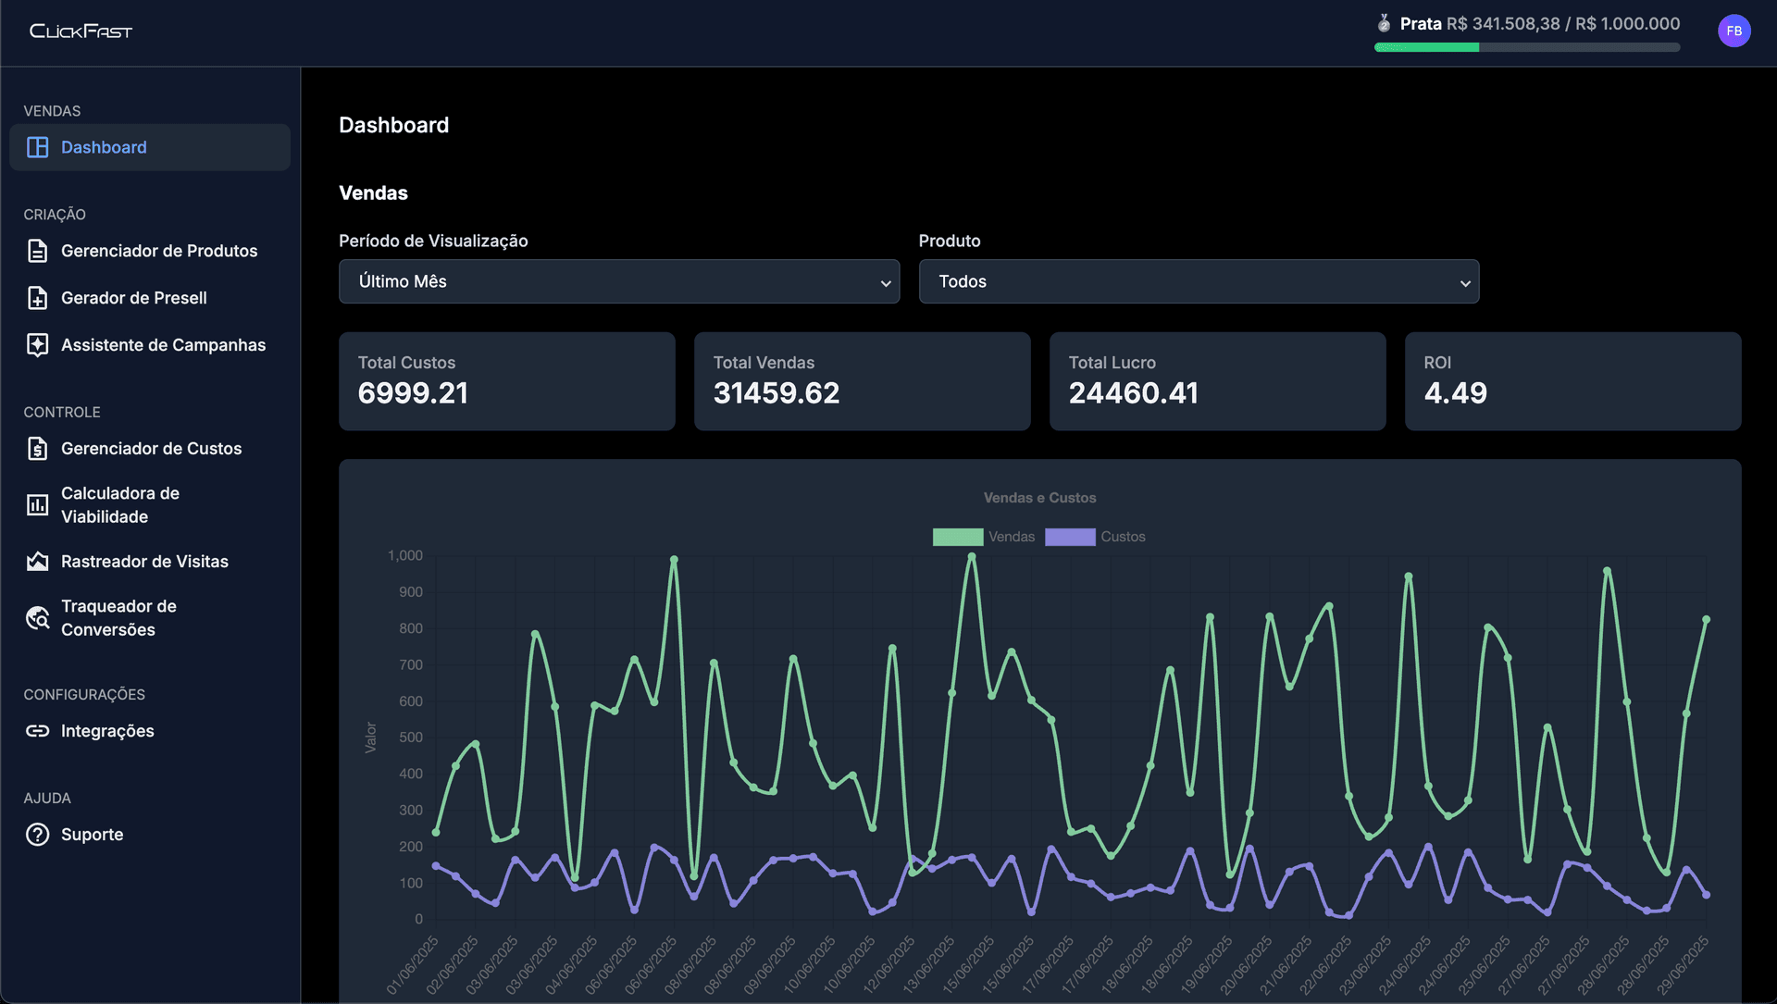Open the Período de Visualização dropdown

[619, 281]
